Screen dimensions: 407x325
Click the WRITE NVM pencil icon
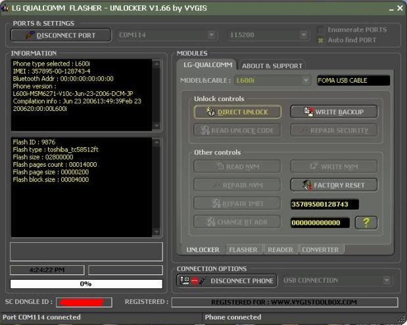point(314,166)
